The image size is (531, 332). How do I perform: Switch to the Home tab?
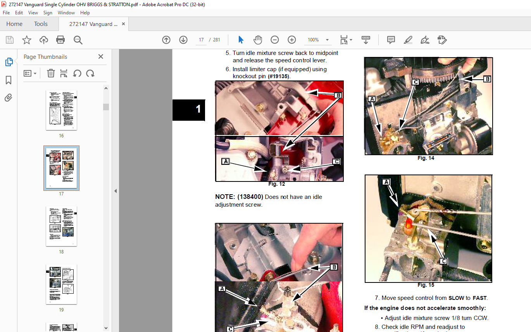point(14,24)
